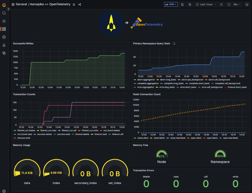The height and width of the screenshot is (193, 252).
Task: Toggle abort.long_basic series in the legend
Action: [x=168, y=80]
